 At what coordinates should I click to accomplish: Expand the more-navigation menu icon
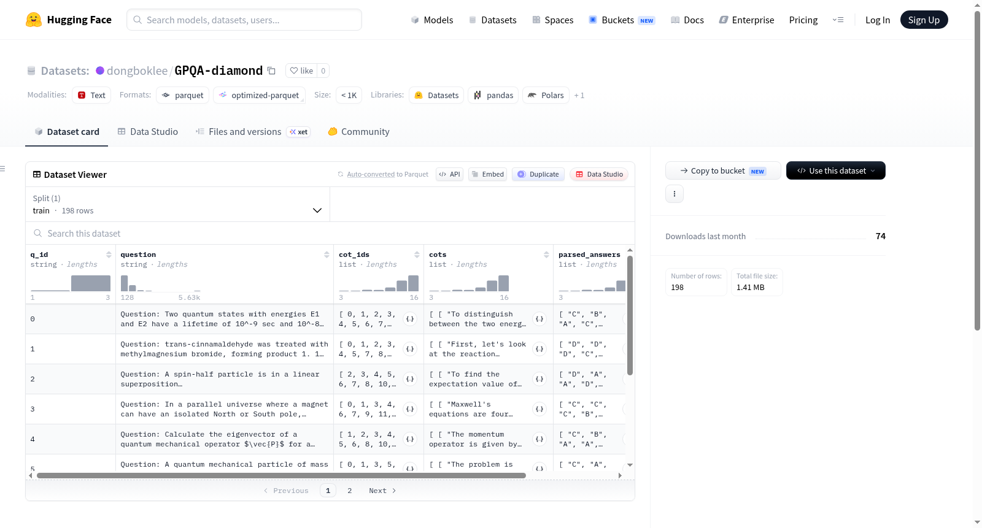click(838, 20)
